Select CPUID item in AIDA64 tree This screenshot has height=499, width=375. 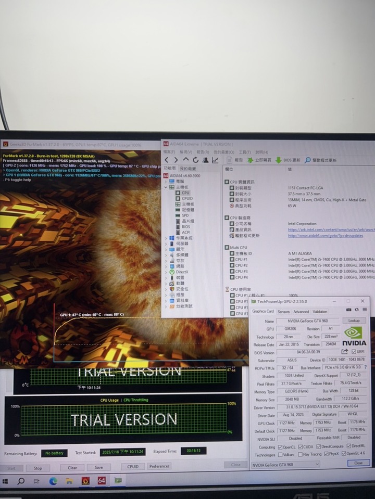coord(184,198)
